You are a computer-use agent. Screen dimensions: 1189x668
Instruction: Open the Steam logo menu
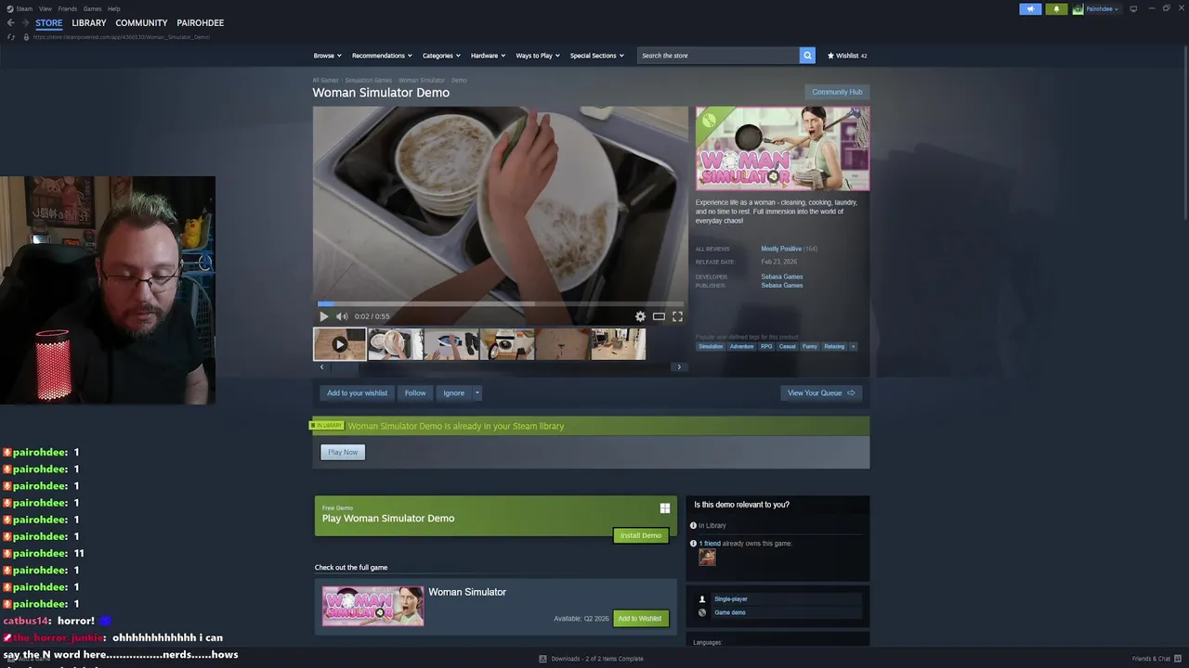(19, 8)
